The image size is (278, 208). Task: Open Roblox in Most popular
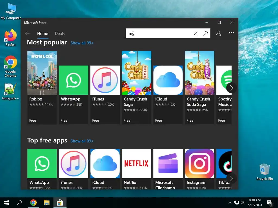[x=42, y=87]
